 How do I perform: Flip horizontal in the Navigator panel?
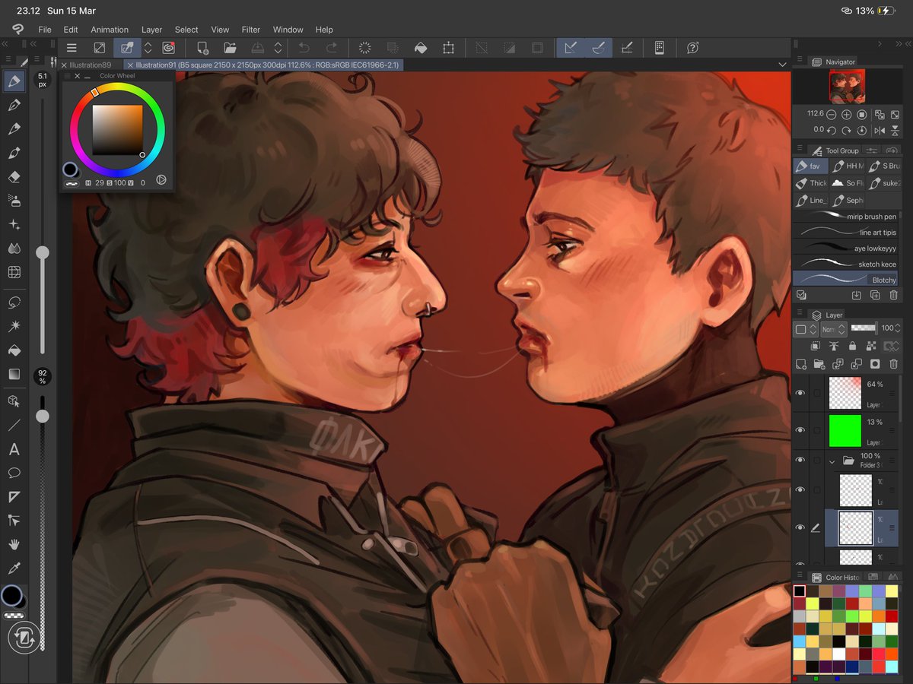pos(880,130)
